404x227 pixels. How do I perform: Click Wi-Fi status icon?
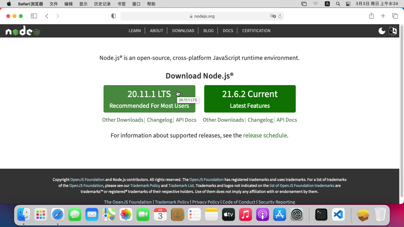(x=316, y=4)
